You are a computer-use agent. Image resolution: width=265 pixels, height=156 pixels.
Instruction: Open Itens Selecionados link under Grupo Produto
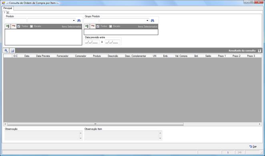click(148, 27)
